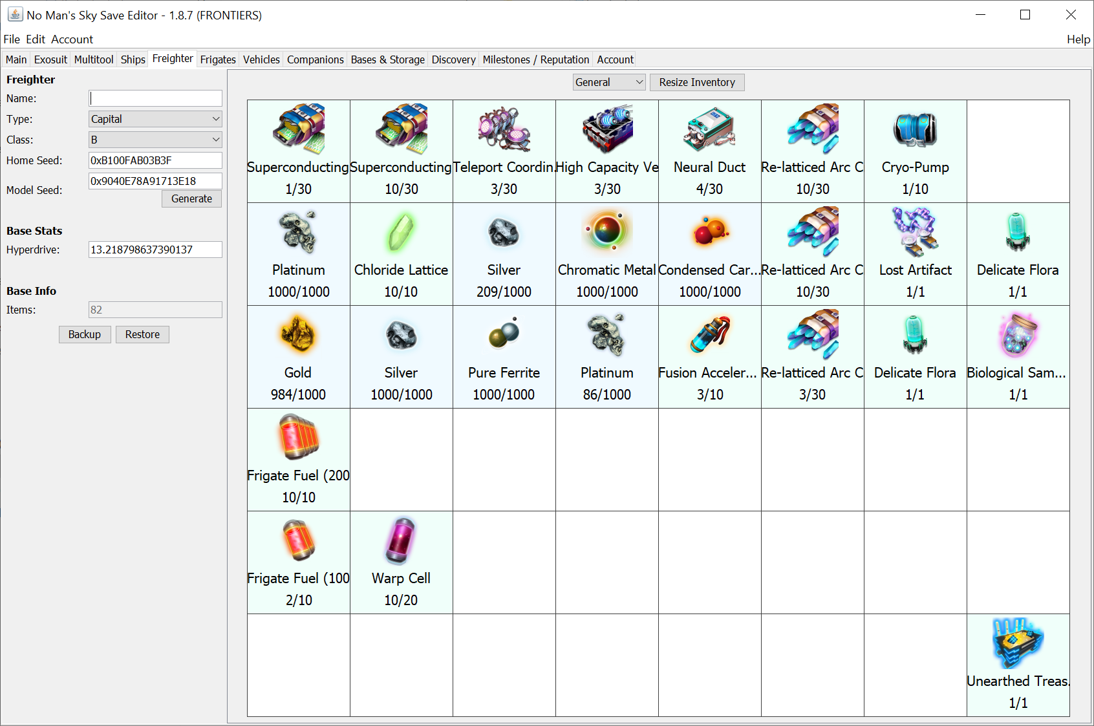1094x726 pixels.
Task: Select the Condensed Carbon item
Action: (710, 254)
